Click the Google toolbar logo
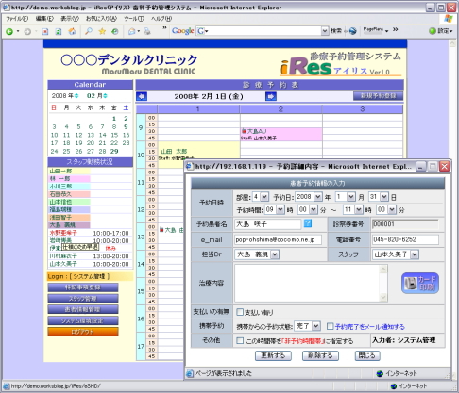The height and width of the screenshot is (393, 459). pos(182,31)
